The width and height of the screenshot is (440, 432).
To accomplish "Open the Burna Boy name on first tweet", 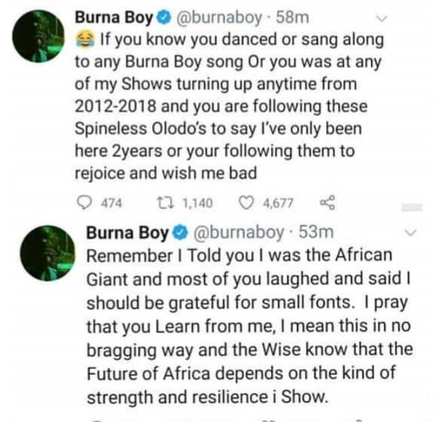I will [114, 18].
